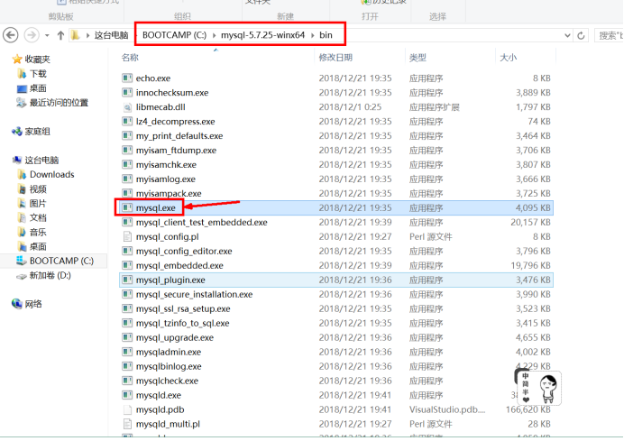This screenshot has width=624, height=441.
Task: Select the mysql_secure_installation.exe icon
Action: (127, 294)
